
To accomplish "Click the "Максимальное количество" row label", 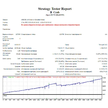I will click(12, 69).
